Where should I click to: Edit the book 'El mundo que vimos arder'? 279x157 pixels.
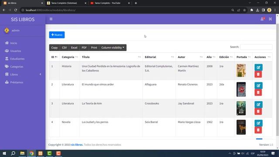[x=259, y=85]
